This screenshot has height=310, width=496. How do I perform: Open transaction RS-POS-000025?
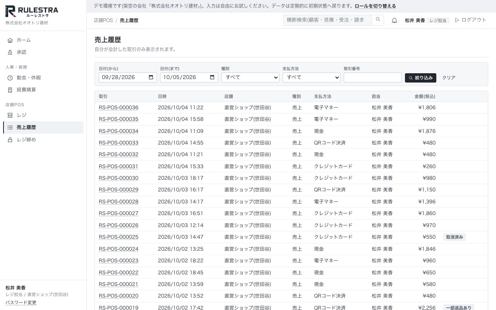point(119,237)
